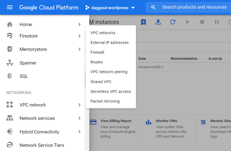Click the Spanner wrench icon
The image size is (231, 151).
tap(10, 63)
